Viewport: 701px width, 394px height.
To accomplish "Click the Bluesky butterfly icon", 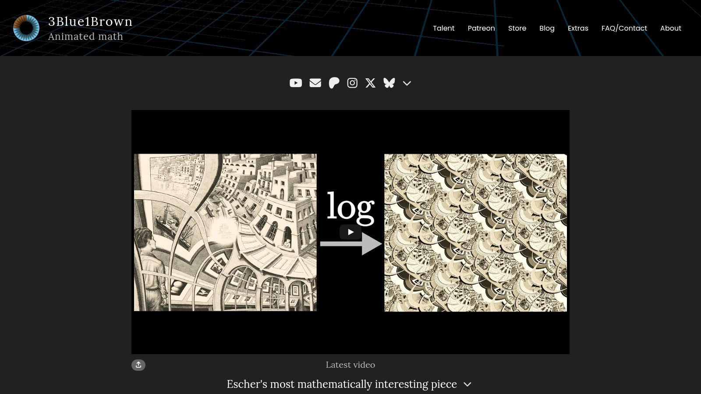I will (389, 83).
